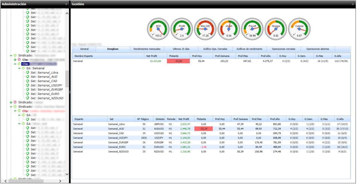Collapse the Gestión panel using its chevron
This screenshot has width=357, height=184.
pyautogui.click(x=352, y=4)
